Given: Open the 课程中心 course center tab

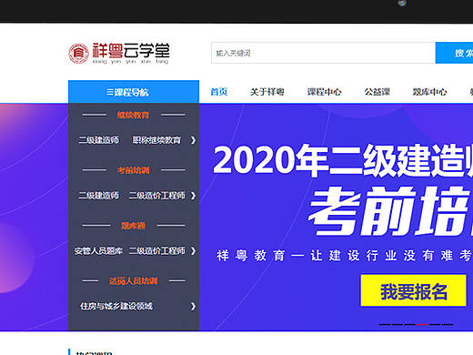Looking at the screenshot, I should click(324, 92).
